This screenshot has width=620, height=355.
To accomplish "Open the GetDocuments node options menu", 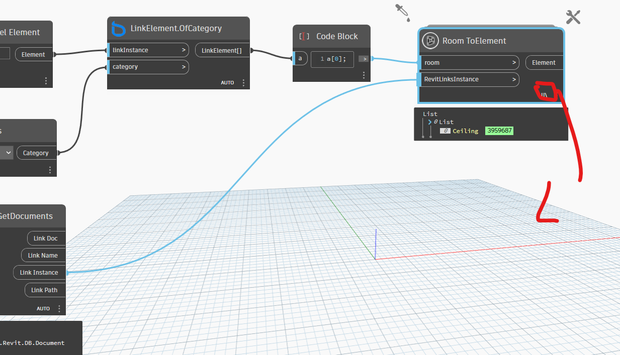I will pyautogui.click(x=59, y=308).
